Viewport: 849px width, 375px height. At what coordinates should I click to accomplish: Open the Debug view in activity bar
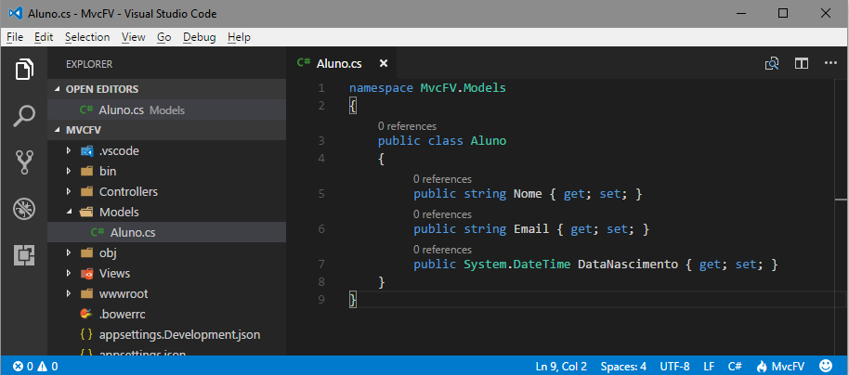[x=24, y=208]
